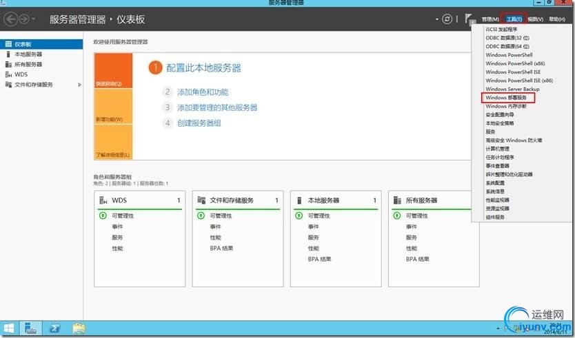The image size is (575, 338).
Task: Choose iSCSI 发起程序 menu entry
Action: click(x=501, y=30)
